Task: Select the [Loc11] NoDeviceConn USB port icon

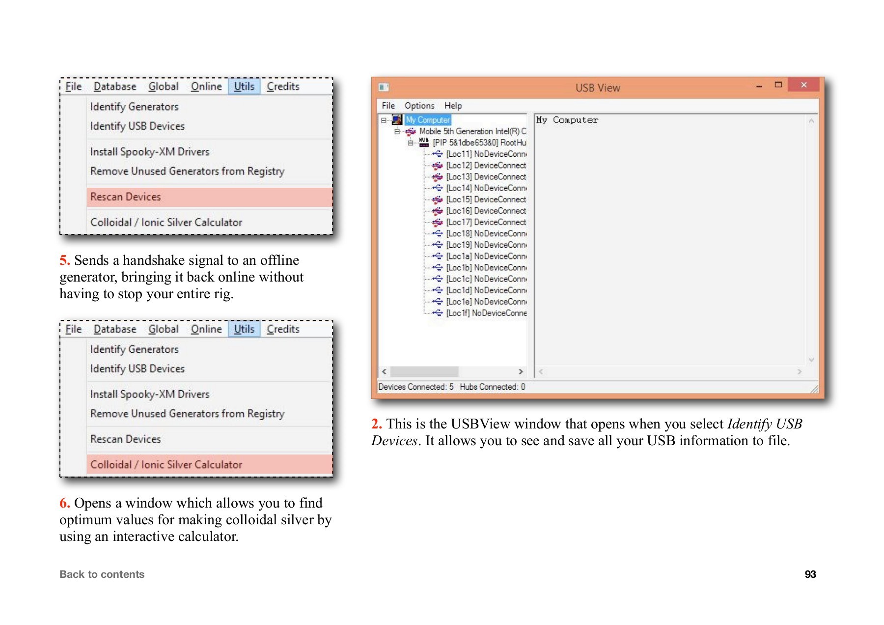Action: point(437,154)
